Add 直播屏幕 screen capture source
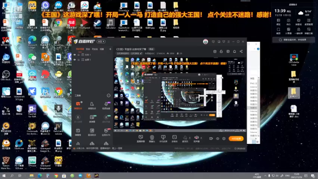Image resolution: width=318 pixels, height=179 pixels. point(141,138)
